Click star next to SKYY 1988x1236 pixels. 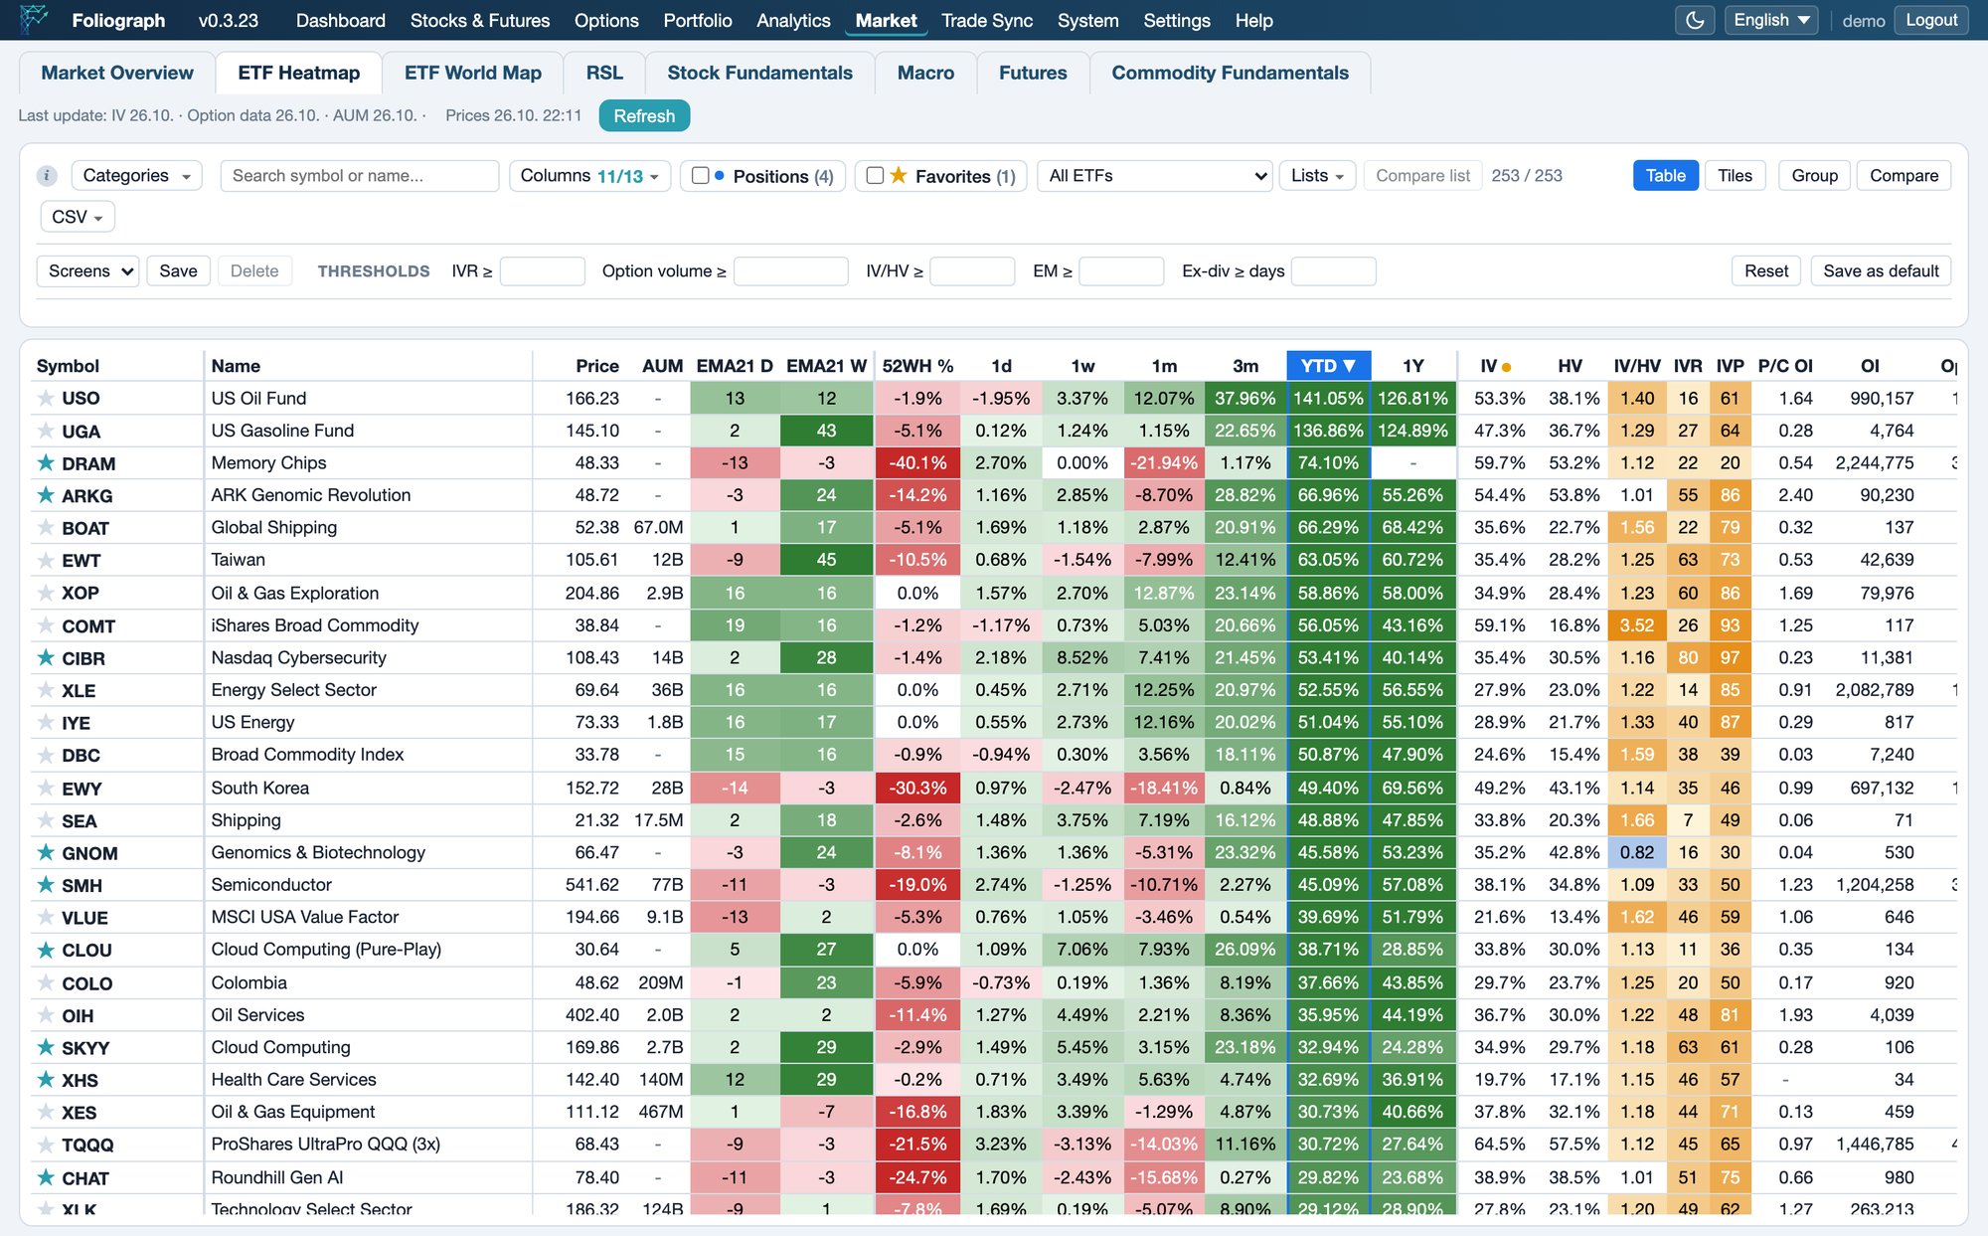tap(46, 1047)
